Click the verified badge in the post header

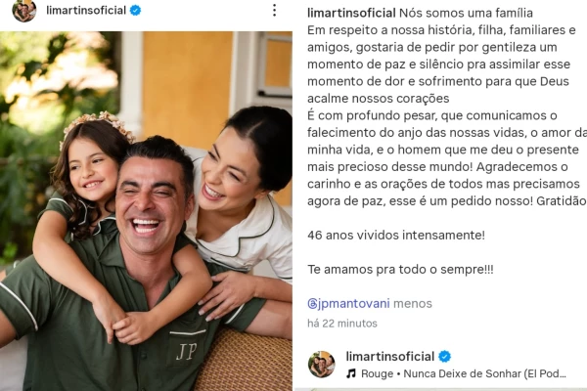[x=135, y=11]
